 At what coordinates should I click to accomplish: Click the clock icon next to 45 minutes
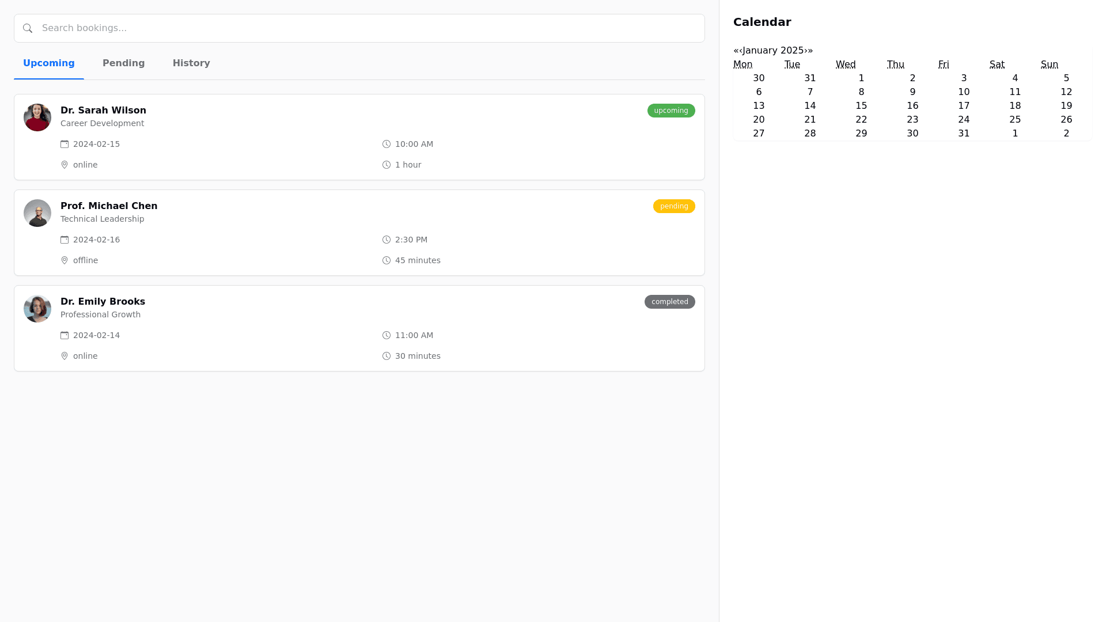coord(386,260)
